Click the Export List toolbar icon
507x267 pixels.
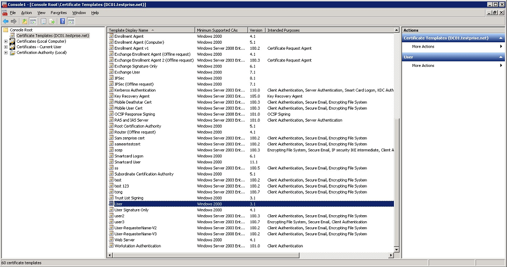pos(51,21)
